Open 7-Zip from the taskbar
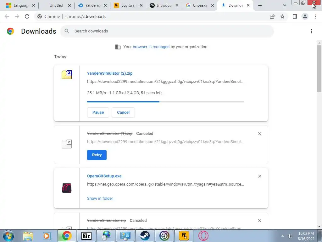The width and height of the screenshot is (322, 242). [86, 236]
